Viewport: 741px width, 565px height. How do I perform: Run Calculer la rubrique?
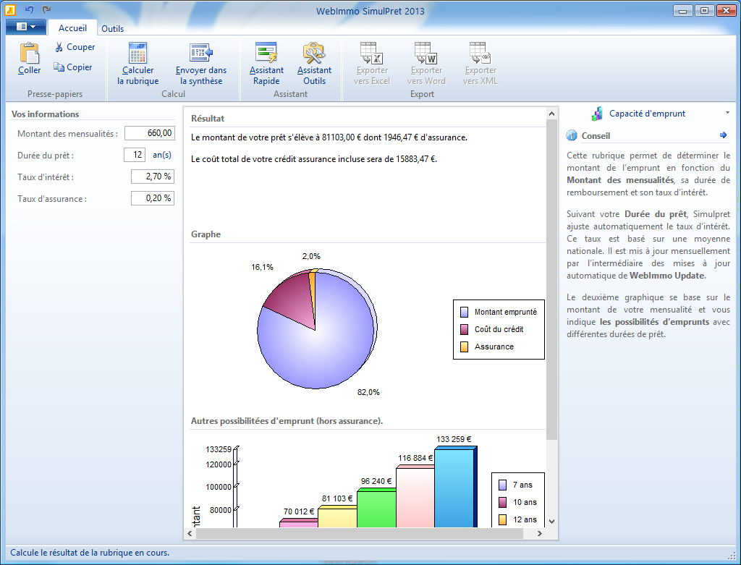coord(138,64)
